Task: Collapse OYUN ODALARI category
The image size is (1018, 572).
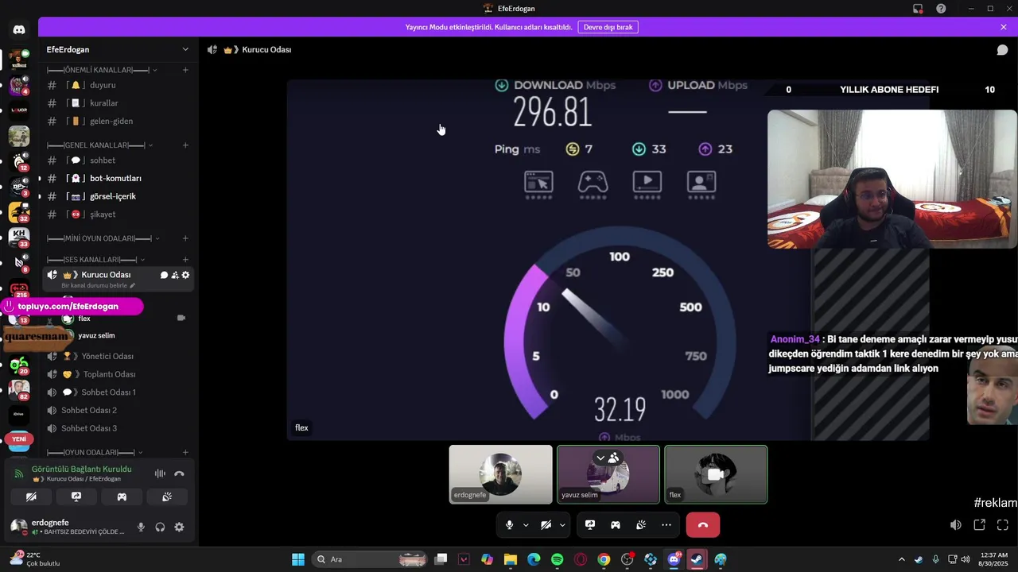Action: pos(95,452)
